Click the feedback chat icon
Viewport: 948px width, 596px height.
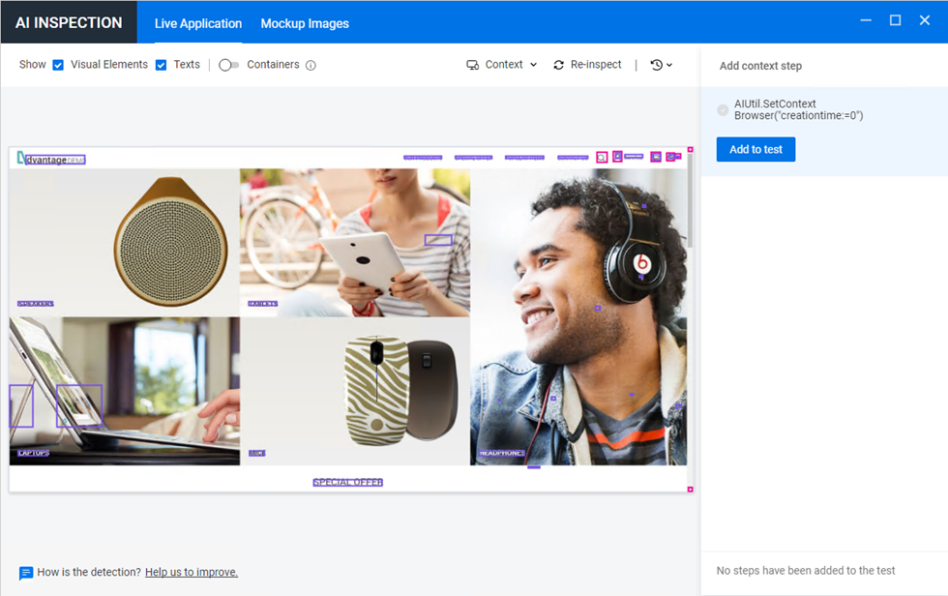26,573
